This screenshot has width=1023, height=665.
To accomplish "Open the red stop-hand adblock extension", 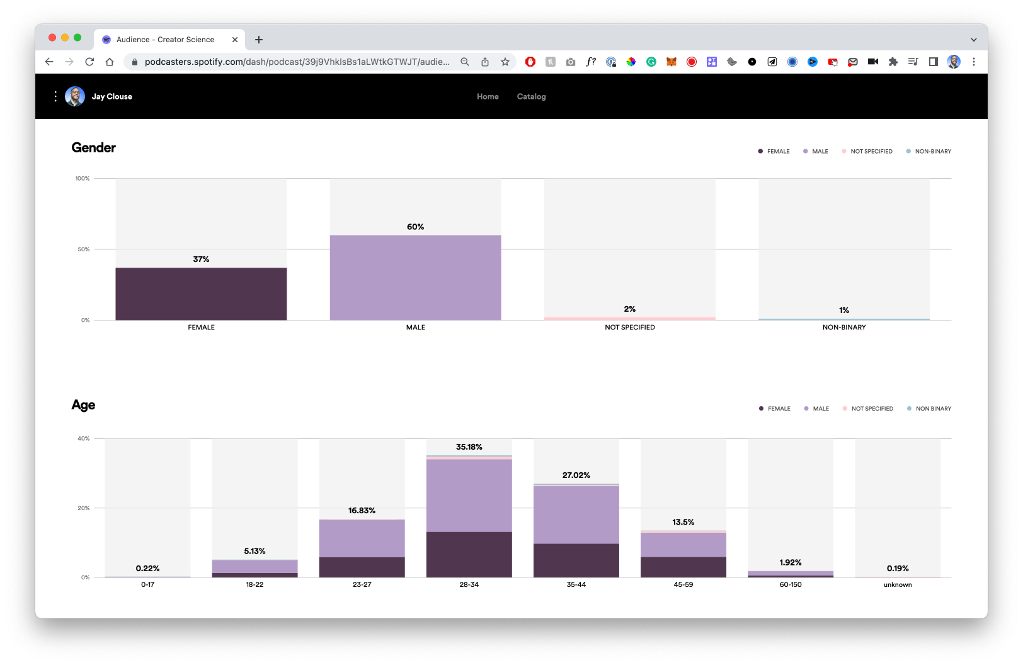I will (x=530, y=62).
